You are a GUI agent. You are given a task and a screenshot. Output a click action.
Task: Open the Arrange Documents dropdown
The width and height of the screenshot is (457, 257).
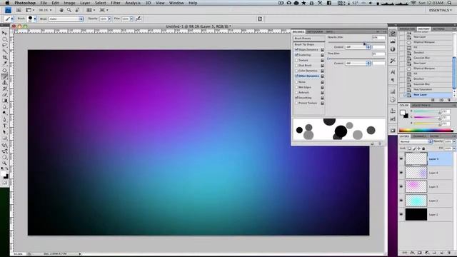[x=91, y=10]
